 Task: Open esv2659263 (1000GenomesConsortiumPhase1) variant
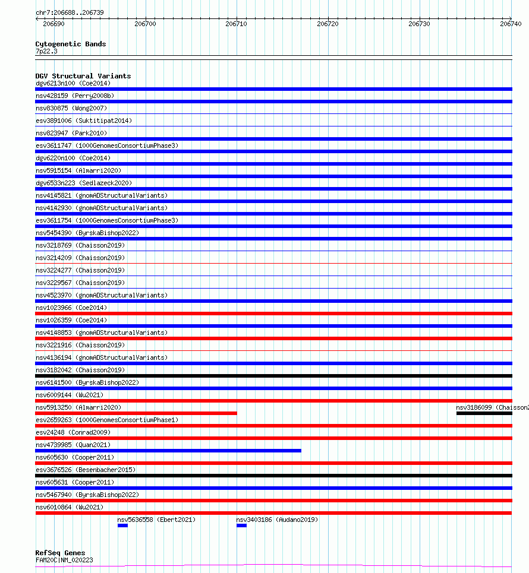click(x=107, y=420)
